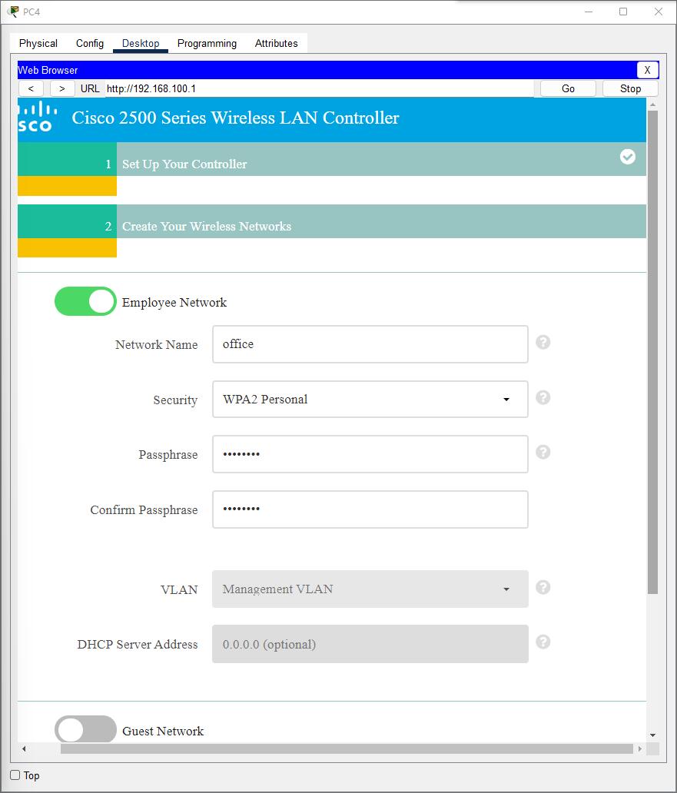The height and width of the screenshot is (793, 677).
Task: Click the DHCP Server Address label
Action: tap(138, 644)
